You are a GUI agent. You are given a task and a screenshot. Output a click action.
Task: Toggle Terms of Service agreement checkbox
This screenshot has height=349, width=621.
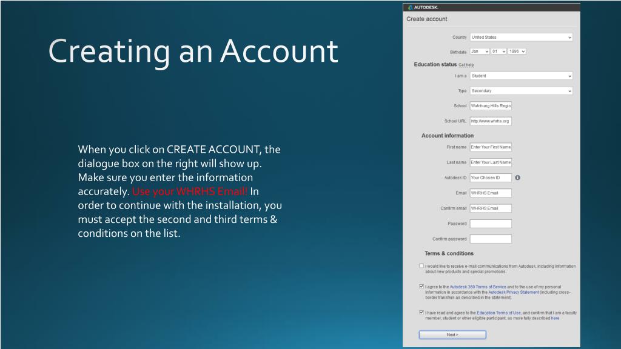(x=421, y=287)
